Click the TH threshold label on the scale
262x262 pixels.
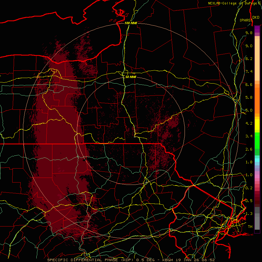tap(250, 227)
